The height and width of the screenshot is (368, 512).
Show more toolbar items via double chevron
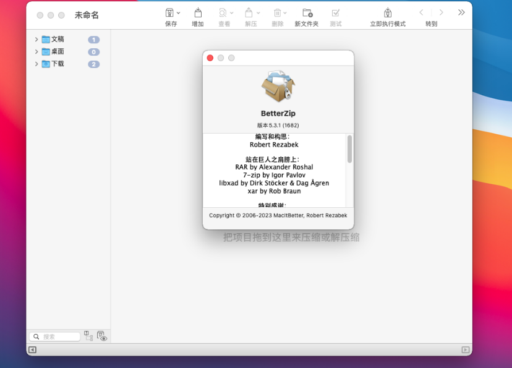(x=461, y=13)
